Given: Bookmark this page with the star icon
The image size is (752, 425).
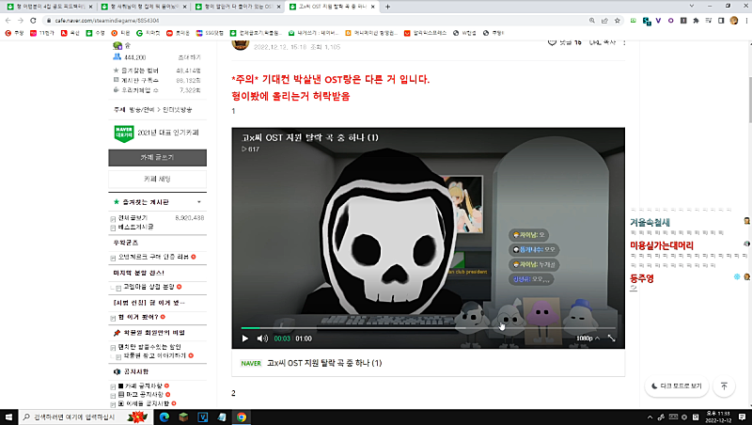Looking at the screenshot, I should [x=618, y=20].
